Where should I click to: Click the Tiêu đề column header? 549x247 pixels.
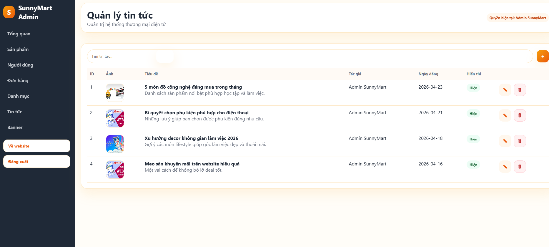click(151, 74)
